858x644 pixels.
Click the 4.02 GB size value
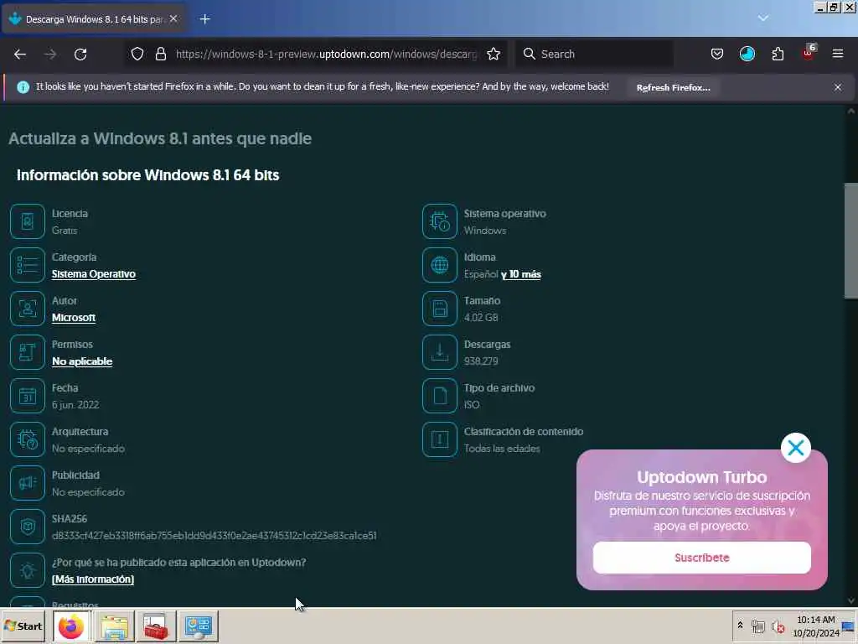481,318
